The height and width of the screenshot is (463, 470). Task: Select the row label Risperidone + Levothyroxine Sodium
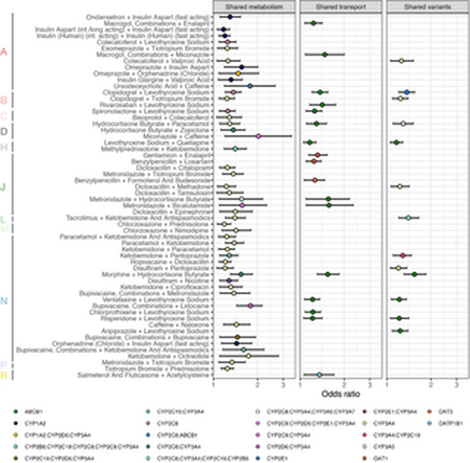point(155,318)
